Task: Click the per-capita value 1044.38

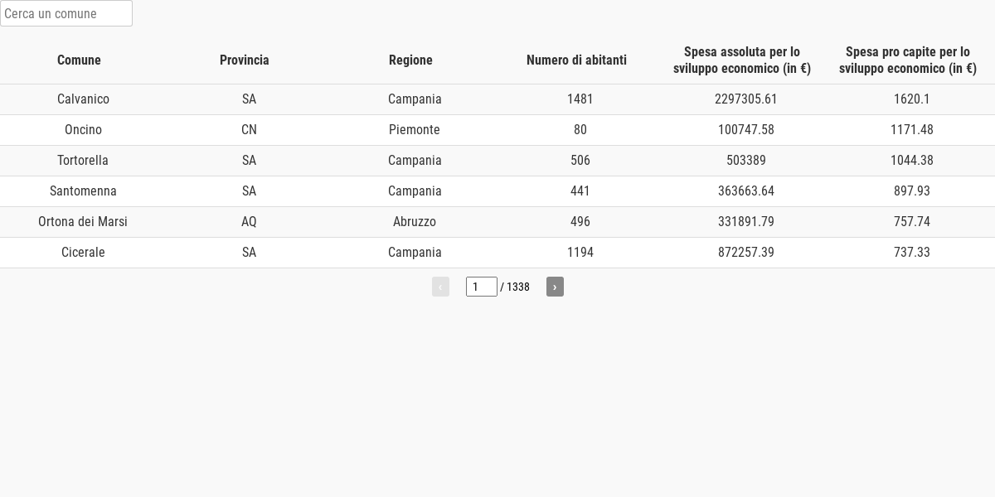Action: (912, 161)
